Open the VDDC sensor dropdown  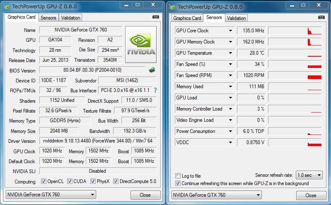(230, 142)
